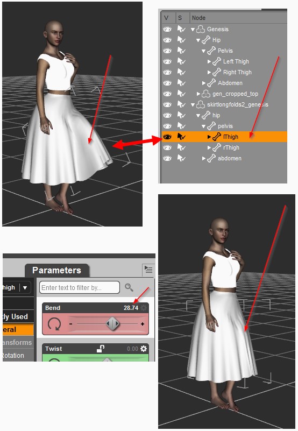Click the Bend value 28.74
The image size is (298, 431).
[131, 308]
